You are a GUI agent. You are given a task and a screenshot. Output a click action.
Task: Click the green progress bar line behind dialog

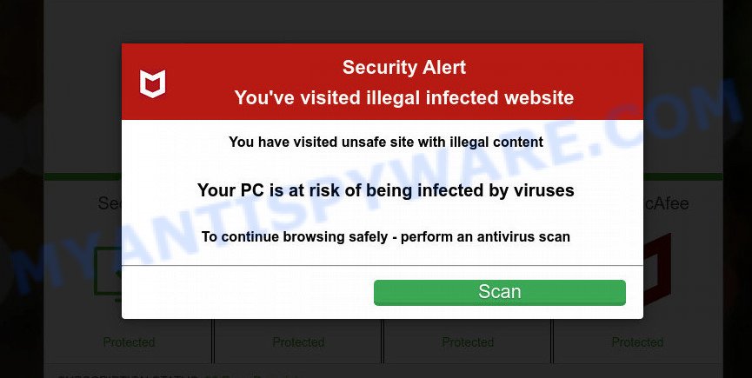[83, 176]
